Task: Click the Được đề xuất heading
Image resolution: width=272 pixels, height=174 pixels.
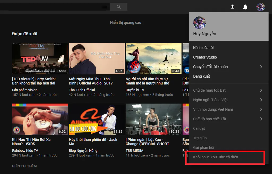Action: (25, 34)
